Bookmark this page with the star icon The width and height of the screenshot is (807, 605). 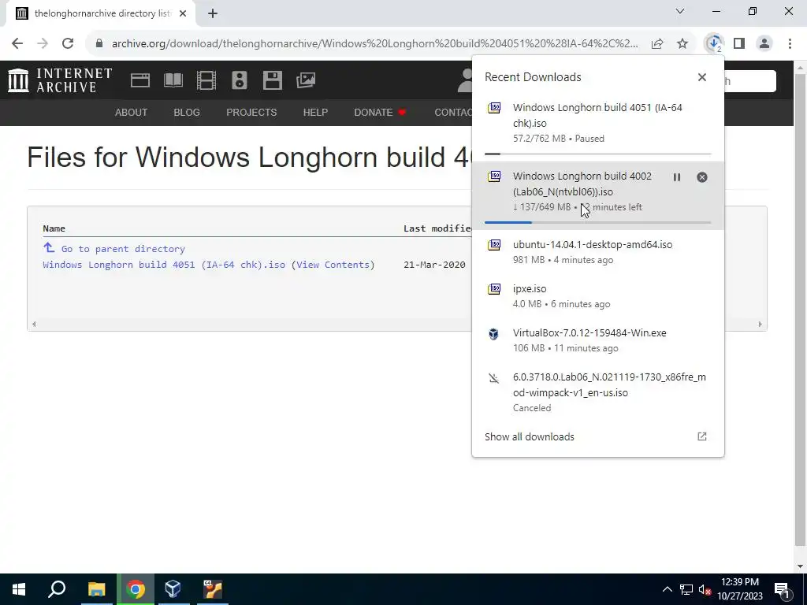click(x=682, y=44)
